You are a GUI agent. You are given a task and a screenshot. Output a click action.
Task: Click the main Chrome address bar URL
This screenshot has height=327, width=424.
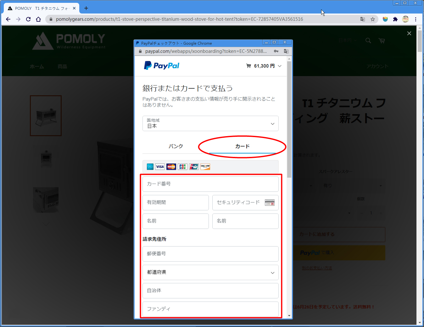point(179,19)
